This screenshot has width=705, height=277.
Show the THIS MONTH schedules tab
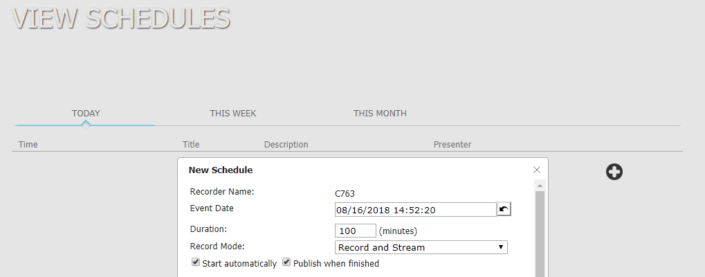[x=380, y=114]
